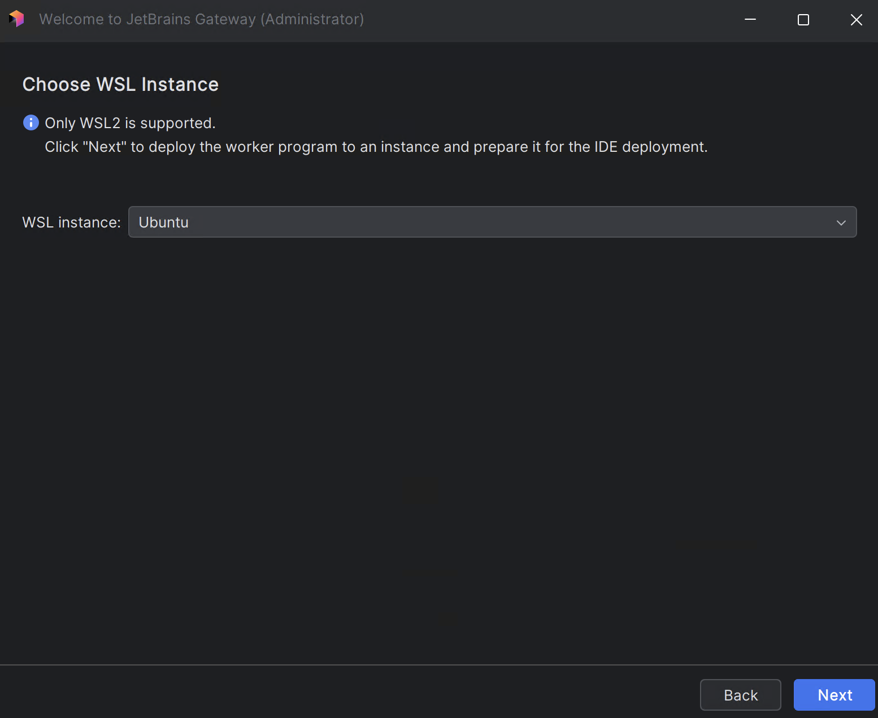Click the info circle next to supported note
878x718 pixels.
(31, 122)
